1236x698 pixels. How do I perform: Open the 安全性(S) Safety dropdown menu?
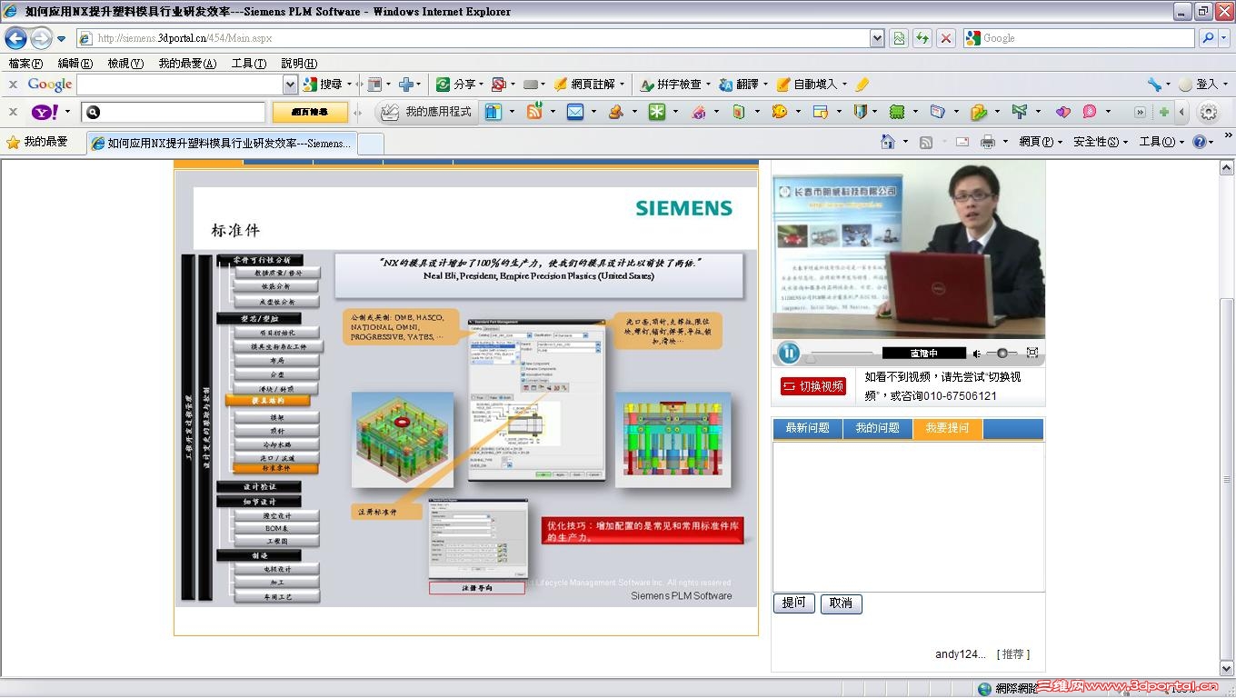[1101, 142]
